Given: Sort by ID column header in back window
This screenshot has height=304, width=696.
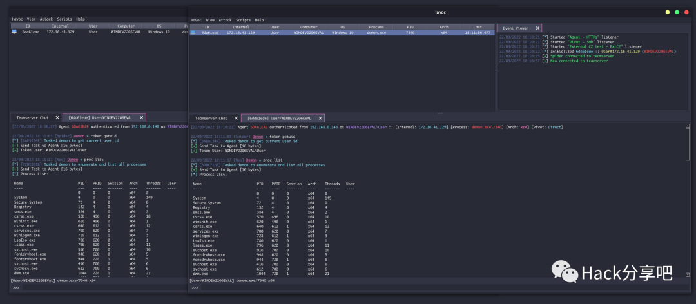Looking at the screenshot, I should click(x=26, y=26).
